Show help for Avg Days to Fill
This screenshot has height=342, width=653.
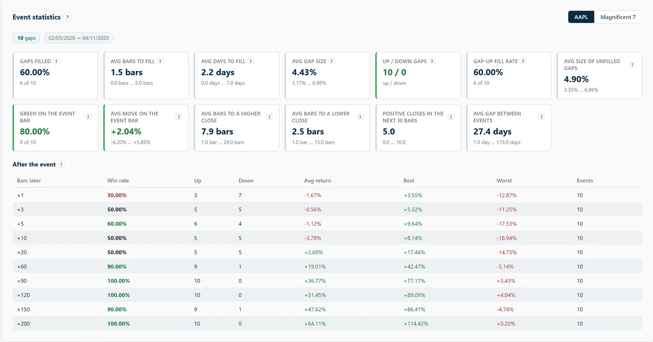[x=250, y=61]
